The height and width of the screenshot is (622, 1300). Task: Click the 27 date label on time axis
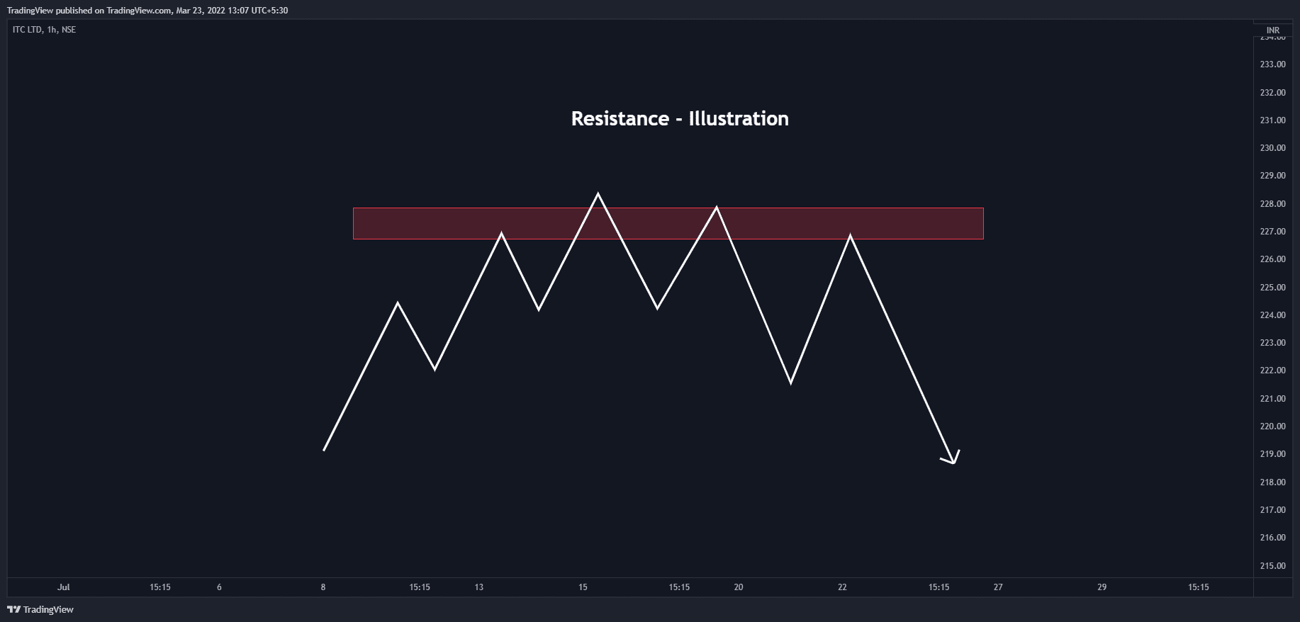(998, 587)
